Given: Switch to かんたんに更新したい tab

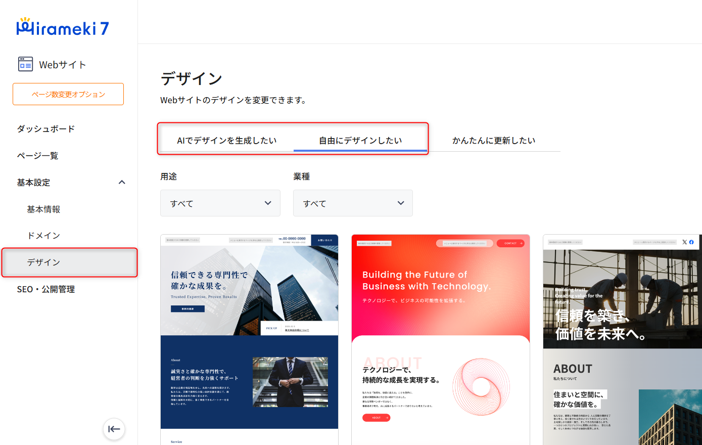Looking at the screenshot, I should (493, 141).
